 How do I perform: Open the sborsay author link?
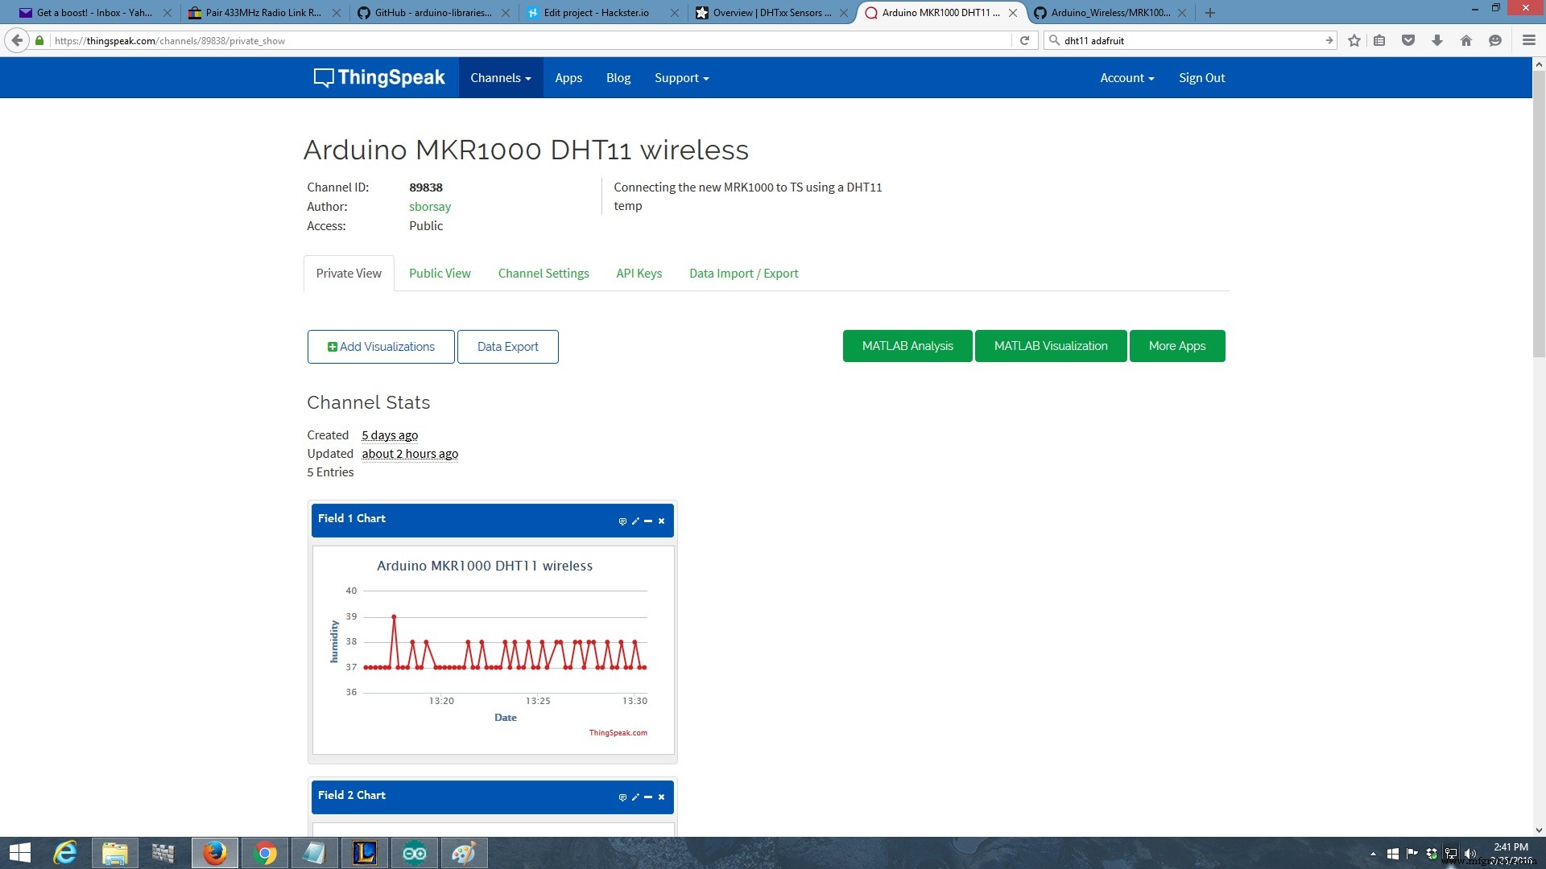pos(430,206)
